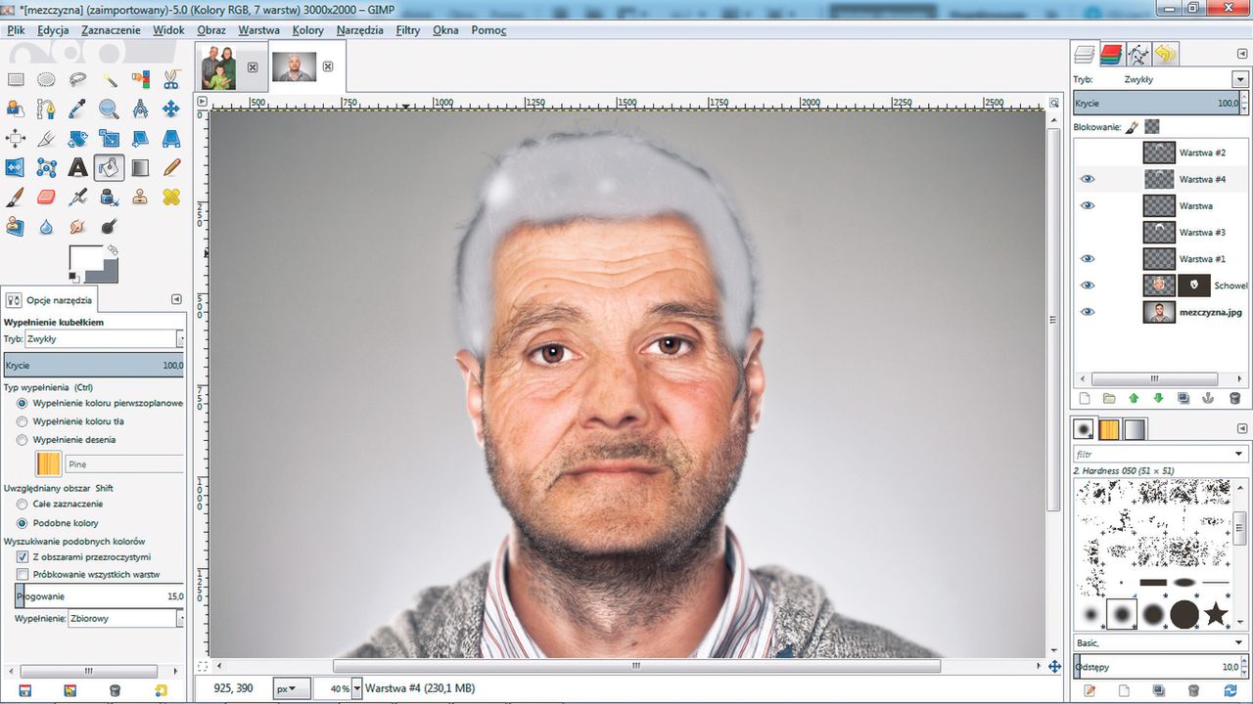Toggle visibility eye of layer Warstwa
Screen dimensions: 1253x704
(x=1087, y=205)
